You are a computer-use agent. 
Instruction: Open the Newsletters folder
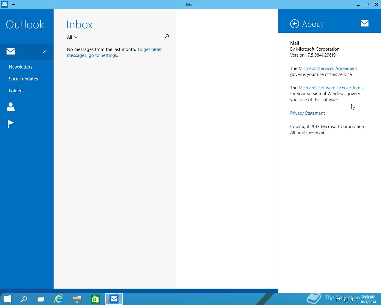pyautogui.click(x=21, y=67)
